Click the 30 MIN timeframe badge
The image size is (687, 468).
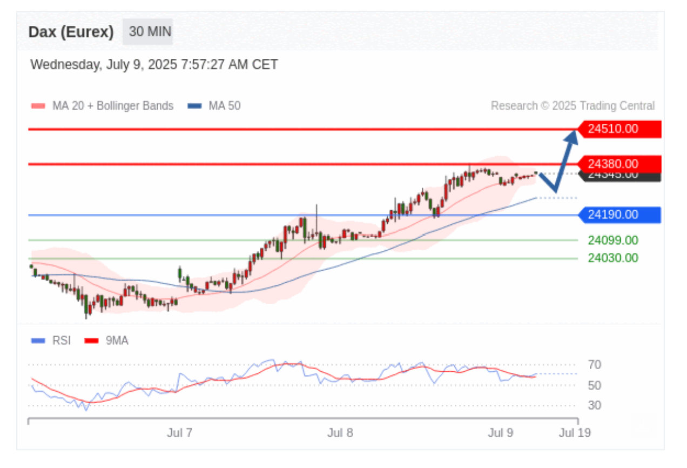[x=147, y=32]
